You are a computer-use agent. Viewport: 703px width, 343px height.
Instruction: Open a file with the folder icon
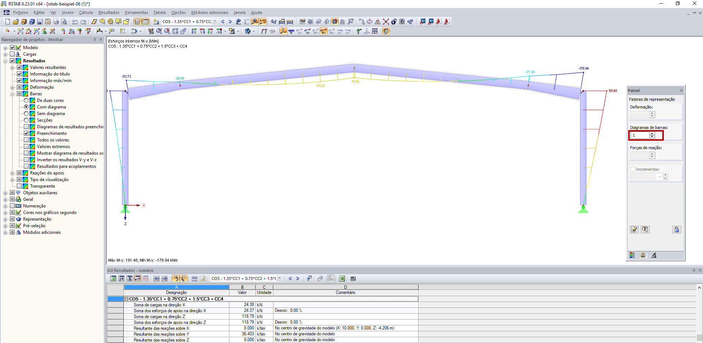(x=15, y=22)
